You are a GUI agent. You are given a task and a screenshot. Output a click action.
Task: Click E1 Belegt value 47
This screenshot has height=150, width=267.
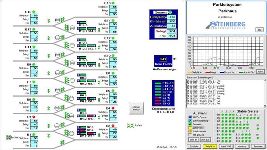34,142
